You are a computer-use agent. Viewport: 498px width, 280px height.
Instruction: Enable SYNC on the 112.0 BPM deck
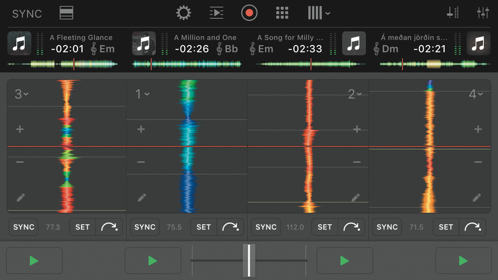pos(266,227)
